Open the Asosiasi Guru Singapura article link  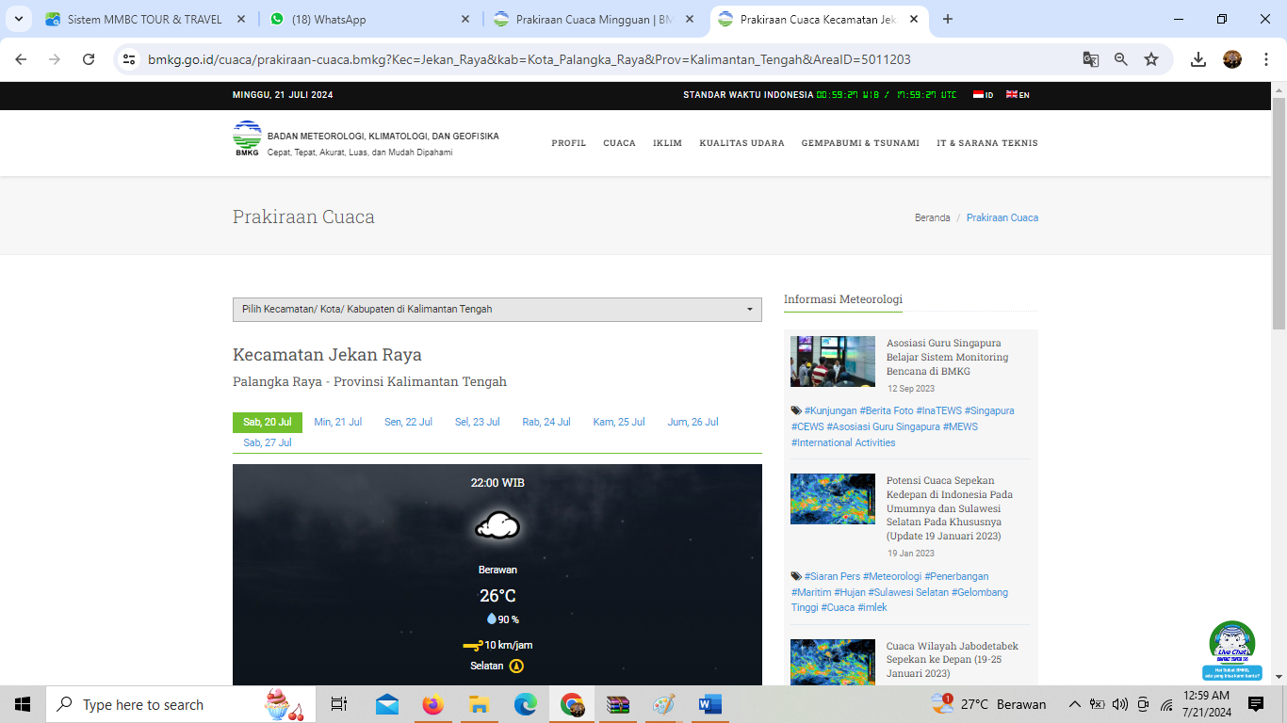[948, 357]
